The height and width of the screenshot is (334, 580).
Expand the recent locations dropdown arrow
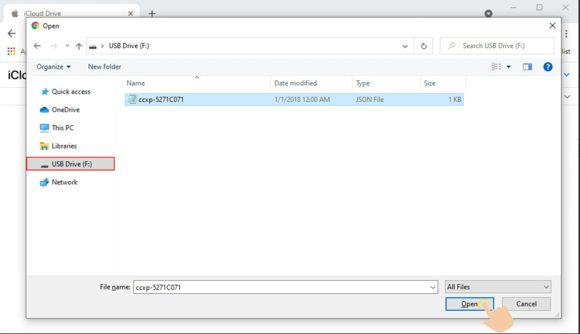click(x=67, y=46)
